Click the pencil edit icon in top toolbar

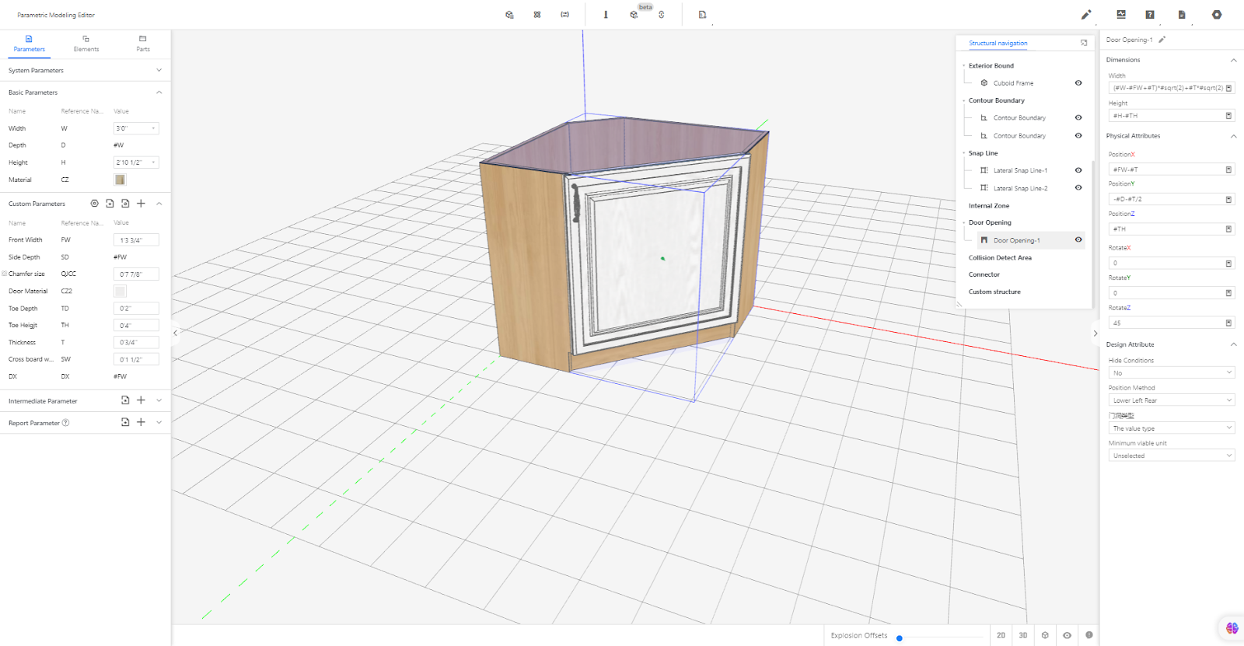[1086, 15]
